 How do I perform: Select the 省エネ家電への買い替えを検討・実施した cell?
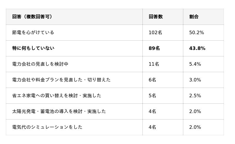click(57, 96)
